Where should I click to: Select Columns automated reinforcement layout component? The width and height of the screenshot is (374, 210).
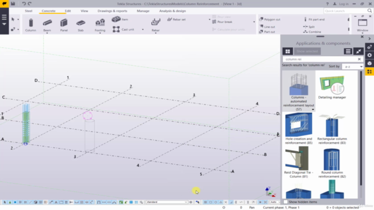coord(299,91)
